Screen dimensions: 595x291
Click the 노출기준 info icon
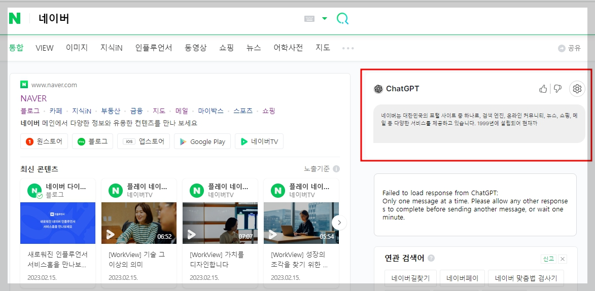pyautogui.click(x=336, y=169)
